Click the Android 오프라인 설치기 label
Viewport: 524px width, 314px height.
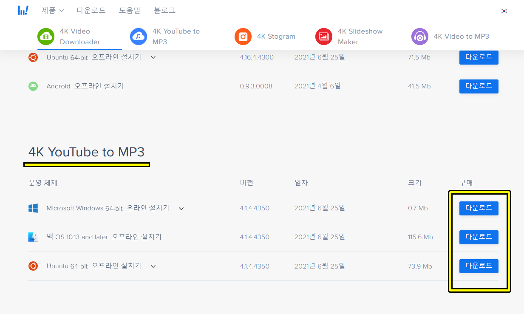point(85,86)
